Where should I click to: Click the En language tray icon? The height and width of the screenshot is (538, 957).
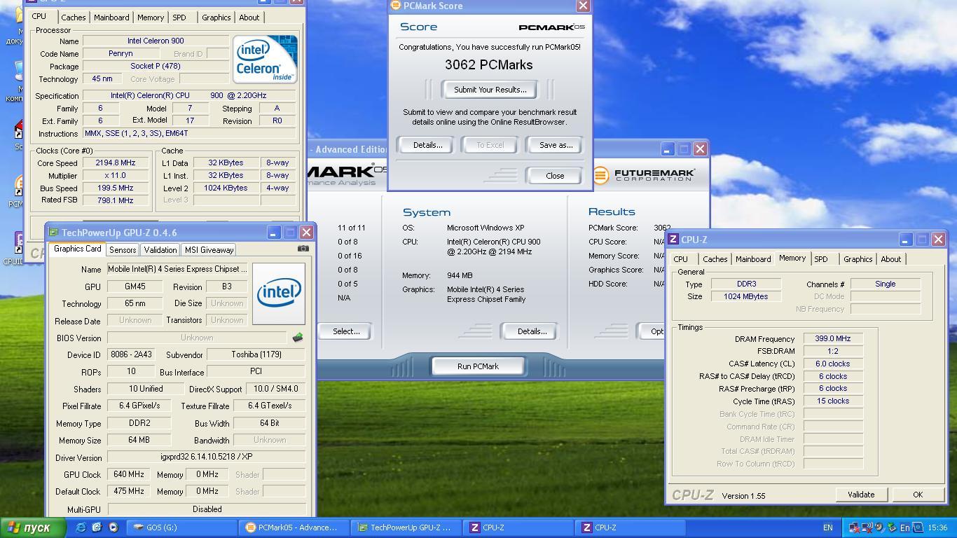tap(904, 527)
